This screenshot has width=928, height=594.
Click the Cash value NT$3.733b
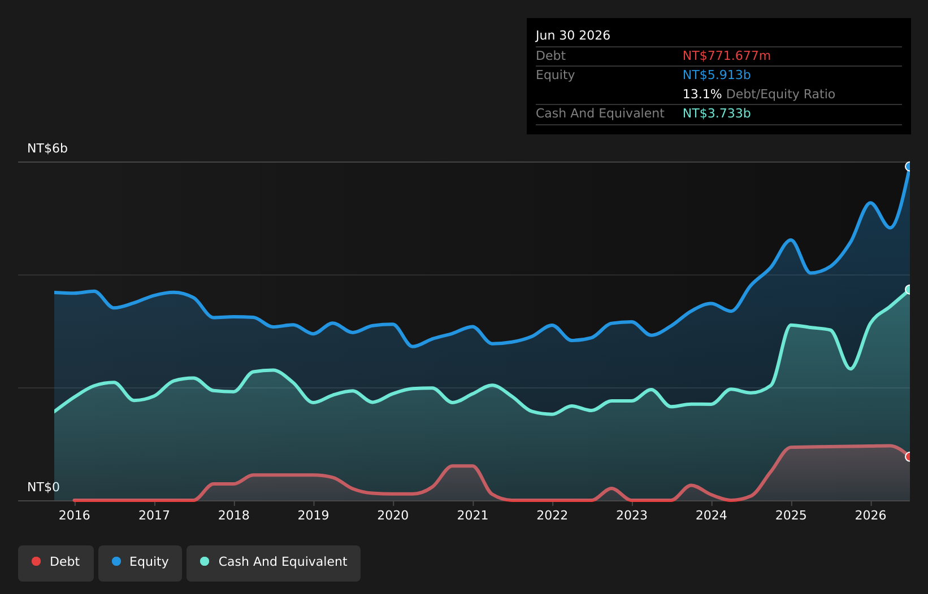pyautogui.click(x=717, y=113)
